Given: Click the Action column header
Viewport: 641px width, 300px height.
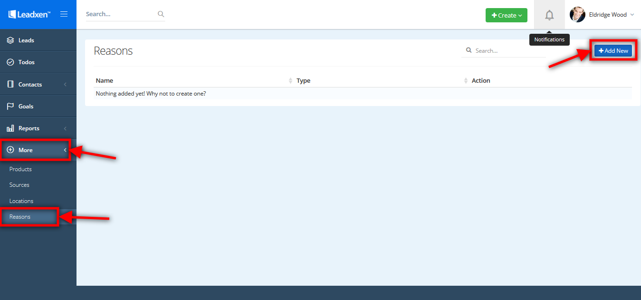Looking at the screenshot, I should 481,80.
